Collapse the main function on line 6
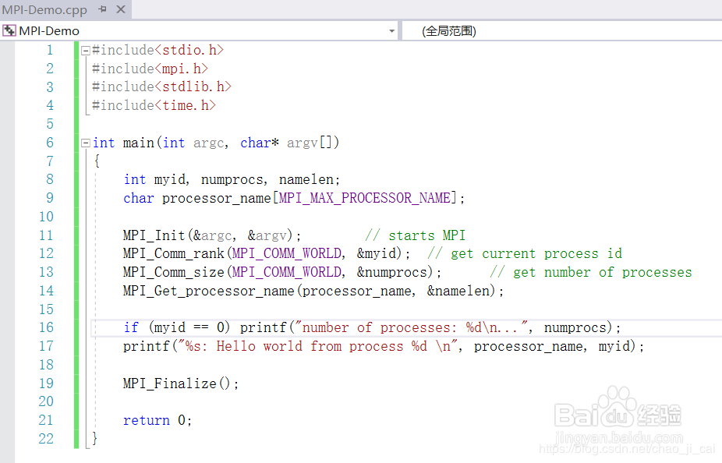The width and height of the screenshot is (722, 463). tap(86, 143)
